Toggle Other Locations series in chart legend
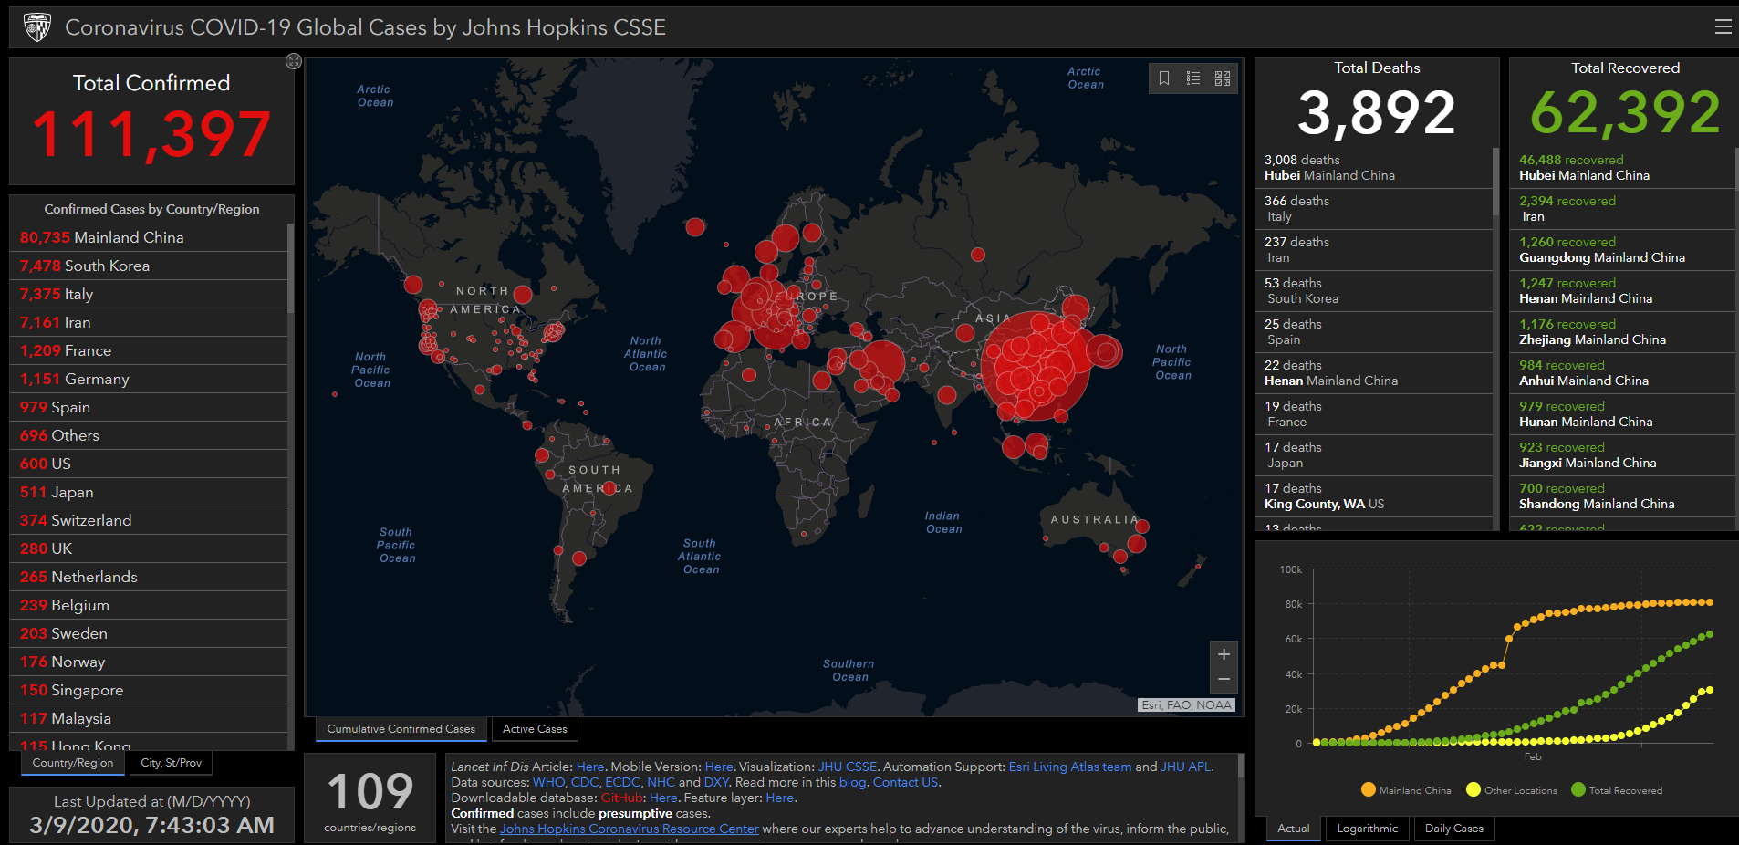The image size is (1739, 845). click(1512, 790)
